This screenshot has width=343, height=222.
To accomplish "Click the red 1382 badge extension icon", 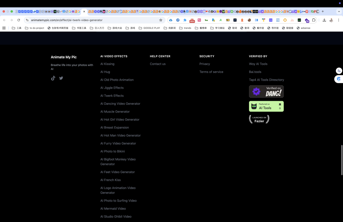I will click(192, 20).
